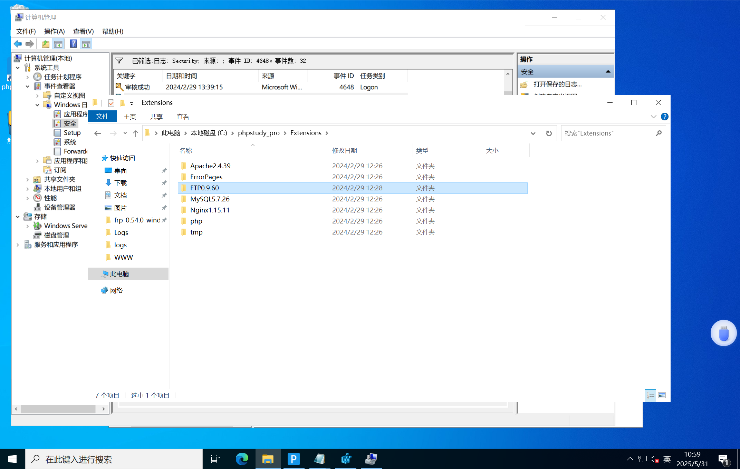The height and width of the screenshot is (469, 740).
Task: Click the up-one-level folder toolbar icon
Action: (45, 44)
